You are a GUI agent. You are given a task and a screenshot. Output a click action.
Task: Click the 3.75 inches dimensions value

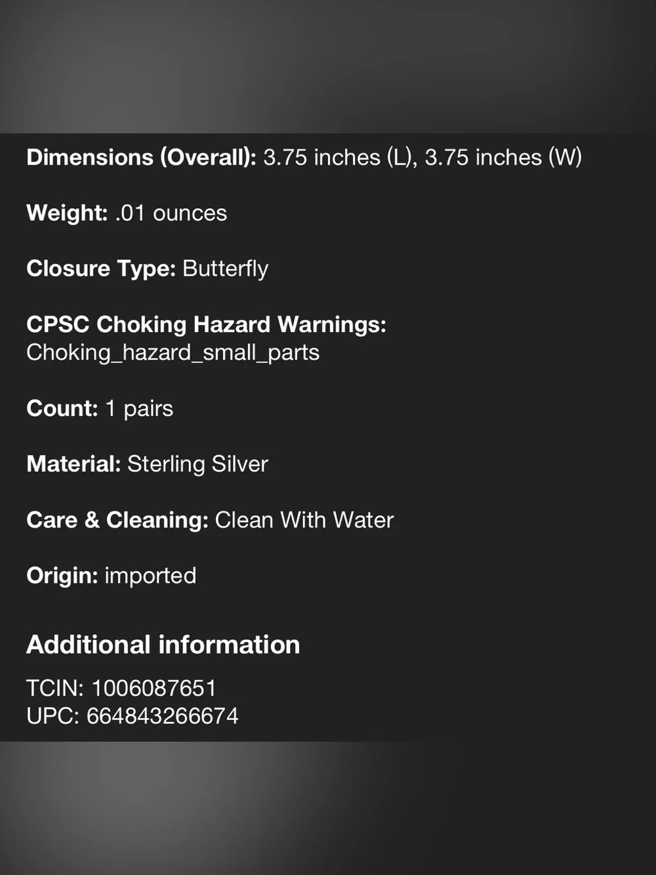422,158
